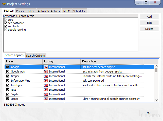
Task: Click the flag icon in Google Ads row
Action: tap(46, 71)
